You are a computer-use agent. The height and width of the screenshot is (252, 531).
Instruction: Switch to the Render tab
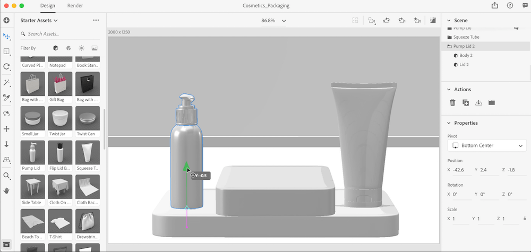pyautogui.click(x=75, y=5)
